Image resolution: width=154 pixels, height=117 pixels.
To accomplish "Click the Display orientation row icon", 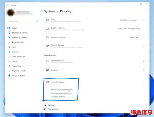I will click(47, 37).
